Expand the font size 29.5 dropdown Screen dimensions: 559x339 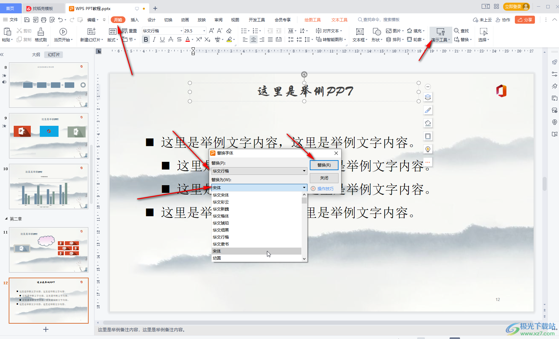204,31
